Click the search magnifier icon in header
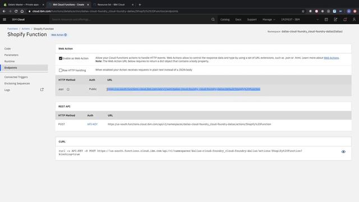This screenshot has width=359, height=202. [x=213, y=20]
